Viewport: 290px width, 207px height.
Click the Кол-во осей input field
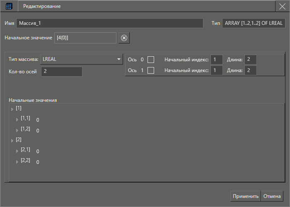[61, 72]
